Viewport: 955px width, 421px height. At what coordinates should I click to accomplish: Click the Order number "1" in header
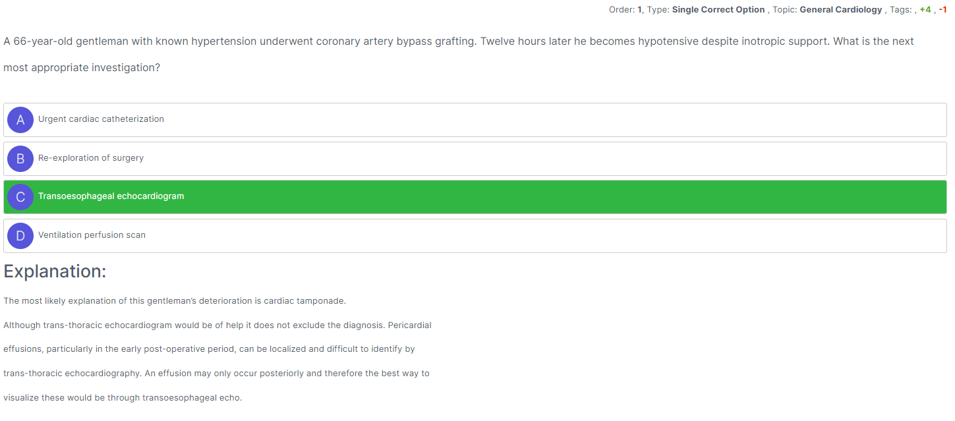[x=639, y=10]
